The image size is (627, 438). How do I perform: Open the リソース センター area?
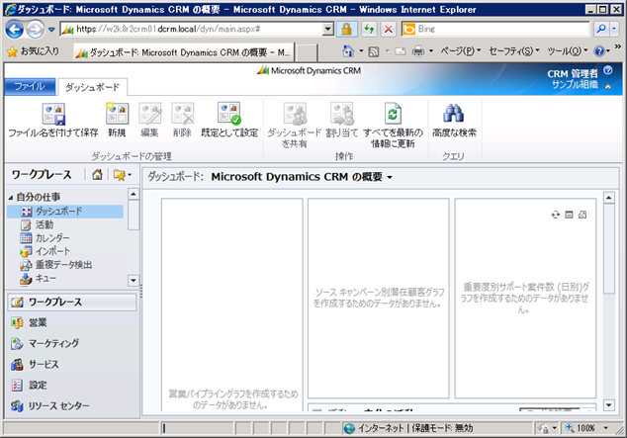pos(72,406)
